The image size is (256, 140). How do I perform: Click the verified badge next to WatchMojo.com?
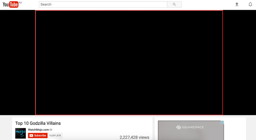coord(51,130)
